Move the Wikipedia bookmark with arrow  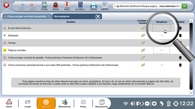coord(161,36)
